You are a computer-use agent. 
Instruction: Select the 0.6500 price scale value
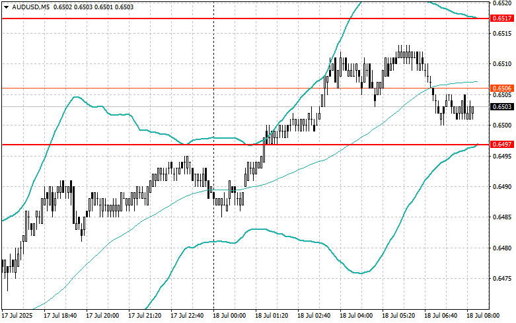pyautogui.click(x=502, y=126)
